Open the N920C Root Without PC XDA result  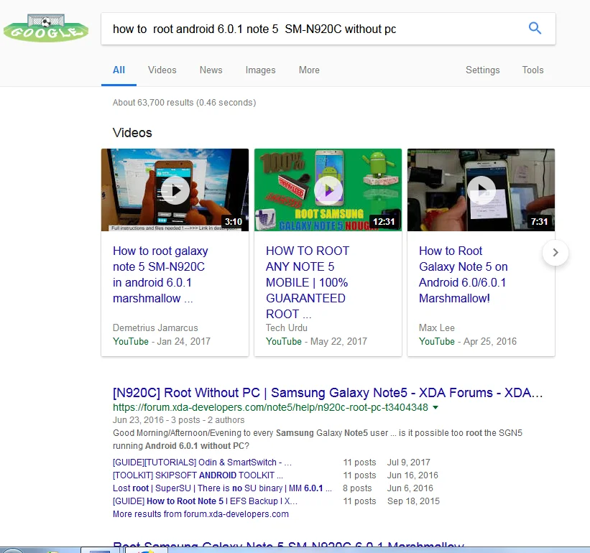click(327, 393)
